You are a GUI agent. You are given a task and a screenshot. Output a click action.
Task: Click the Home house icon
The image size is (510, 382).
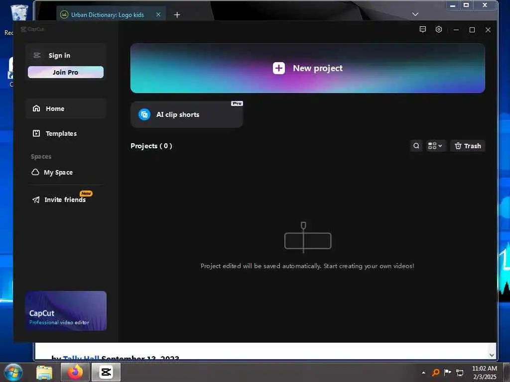[36, 108]
